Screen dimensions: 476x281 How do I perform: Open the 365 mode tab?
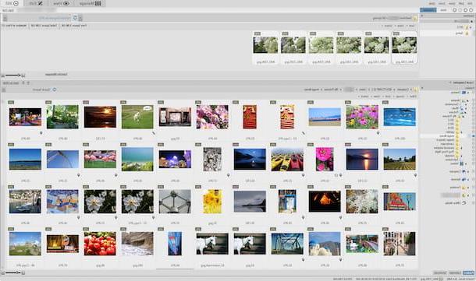click(x=12, y=3)
